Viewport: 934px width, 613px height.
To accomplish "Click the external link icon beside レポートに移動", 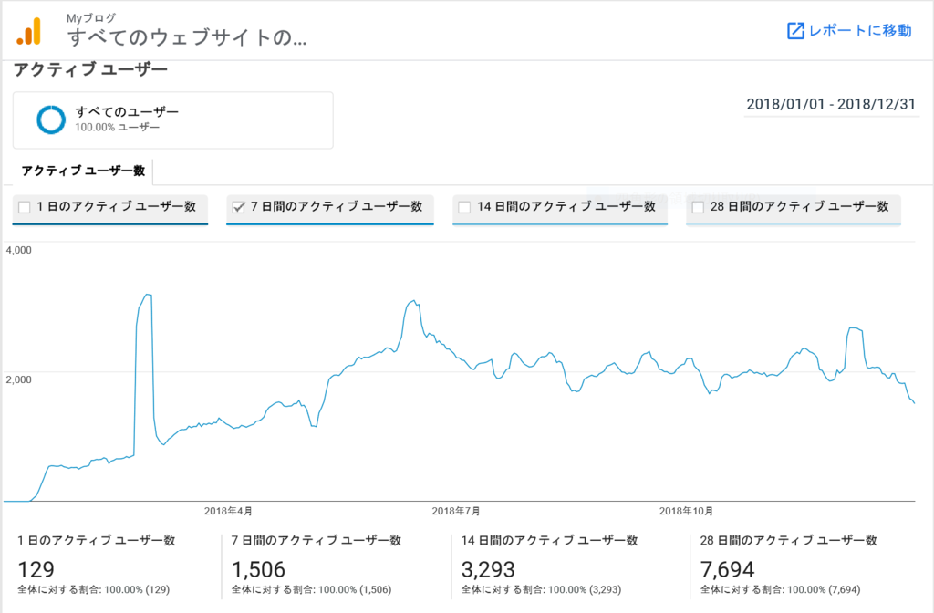I will pyautogui.click(x=797, y=30).
